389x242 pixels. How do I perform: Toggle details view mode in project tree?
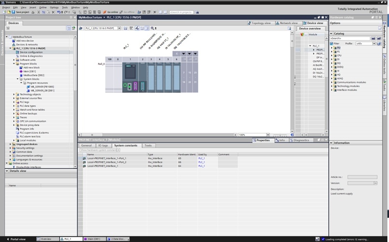coord(69,28)
